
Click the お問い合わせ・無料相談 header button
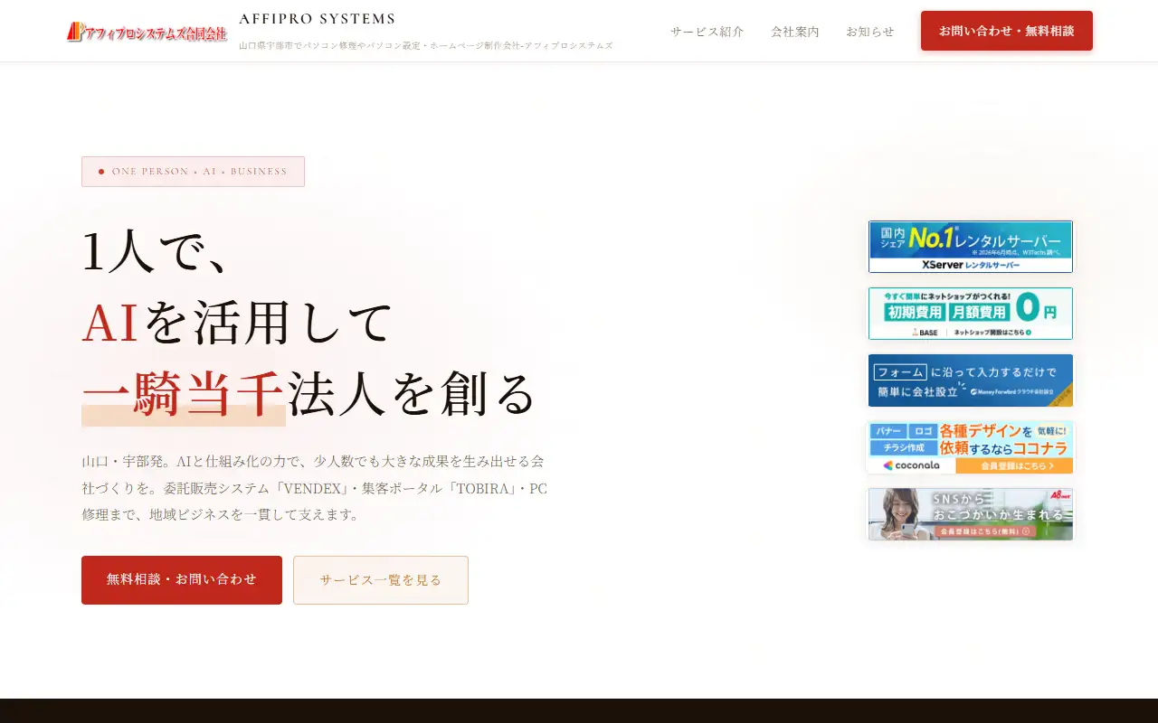1007,31
